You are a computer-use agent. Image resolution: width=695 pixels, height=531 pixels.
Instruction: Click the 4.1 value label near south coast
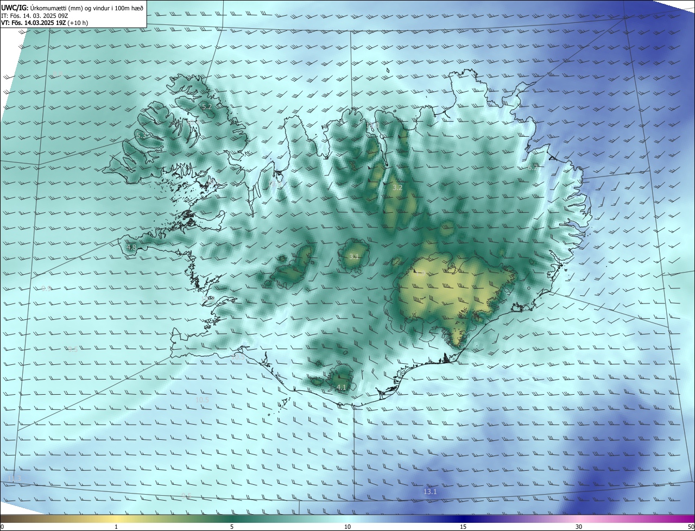341,387
